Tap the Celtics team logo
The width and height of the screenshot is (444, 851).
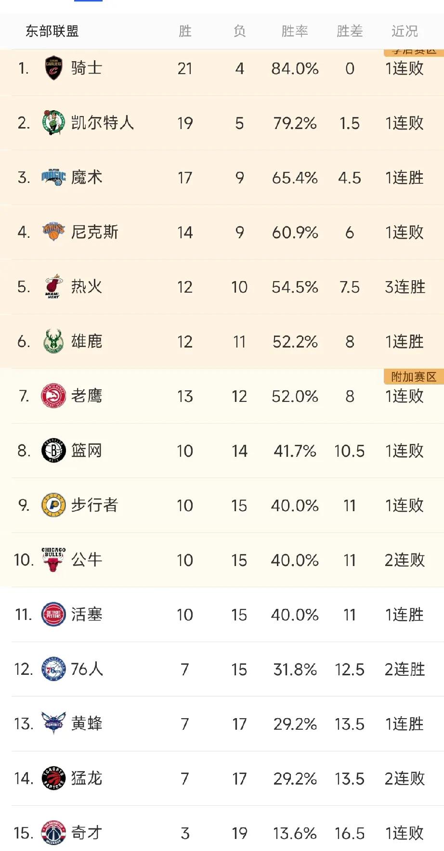point(53,123)
